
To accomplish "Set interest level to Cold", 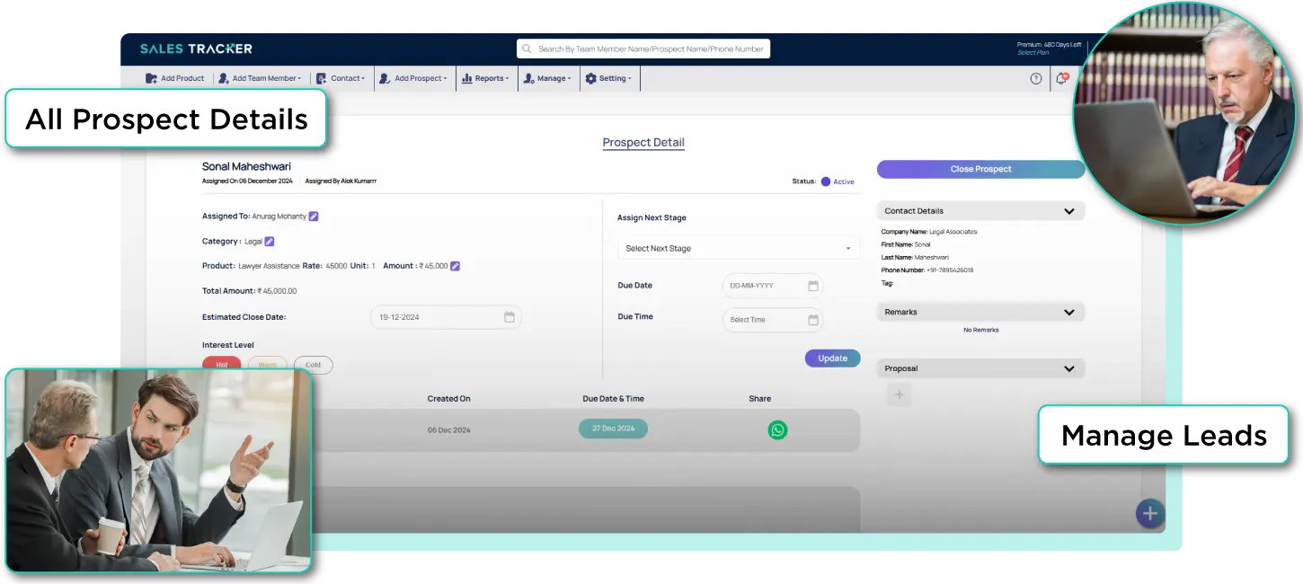I will click(313, 365).
